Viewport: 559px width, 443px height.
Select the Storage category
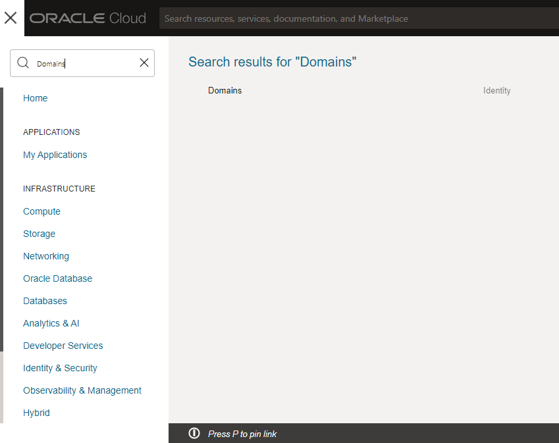pyautogui.click(x=40, y=234)
